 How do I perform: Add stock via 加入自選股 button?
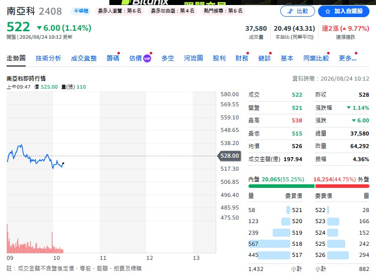(x=344, y=11)
